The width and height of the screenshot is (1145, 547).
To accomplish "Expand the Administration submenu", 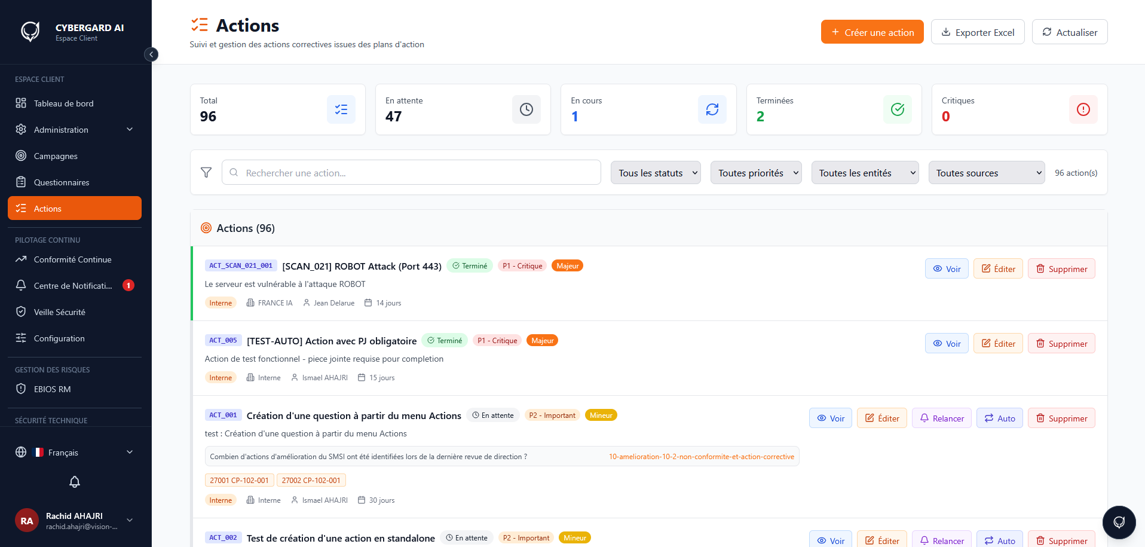I will pos(75,130).
